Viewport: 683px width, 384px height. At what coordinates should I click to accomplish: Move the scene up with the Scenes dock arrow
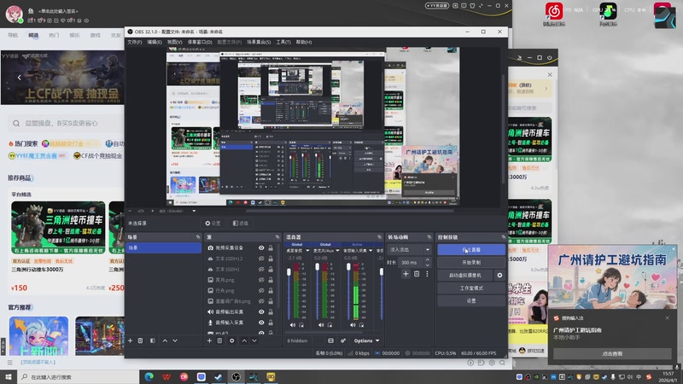pyautogui.click(x=165, y=340)
